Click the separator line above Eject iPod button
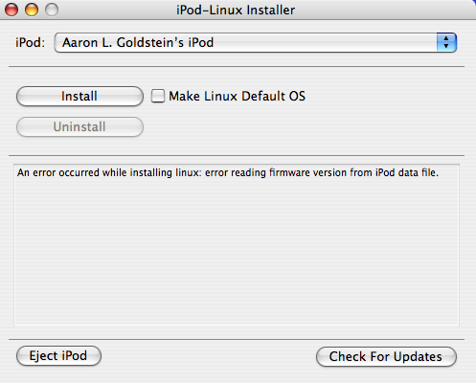Screen dimensions: 476x383 tap(237, 339)
